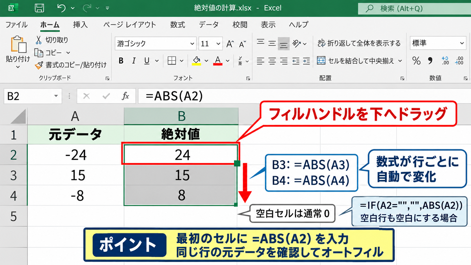Switch to the ホーム tab
Viewport: 471px width, 265px height.
coord(50,25)
